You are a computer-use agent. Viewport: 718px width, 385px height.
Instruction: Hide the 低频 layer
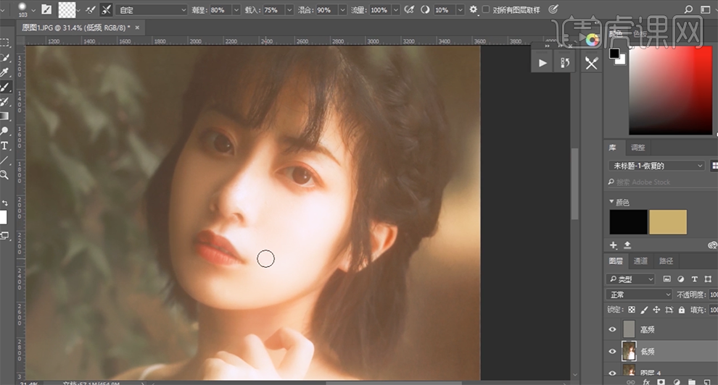[x=613, y=352]
